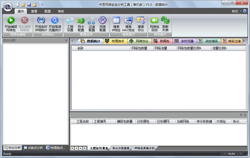The image size is (250, 158).
Task: Search IP address (搜索IP地址)
Action: tap(116, 24)
